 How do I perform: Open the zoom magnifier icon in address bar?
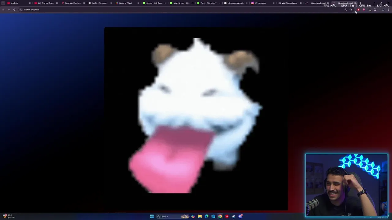(346, 9)
